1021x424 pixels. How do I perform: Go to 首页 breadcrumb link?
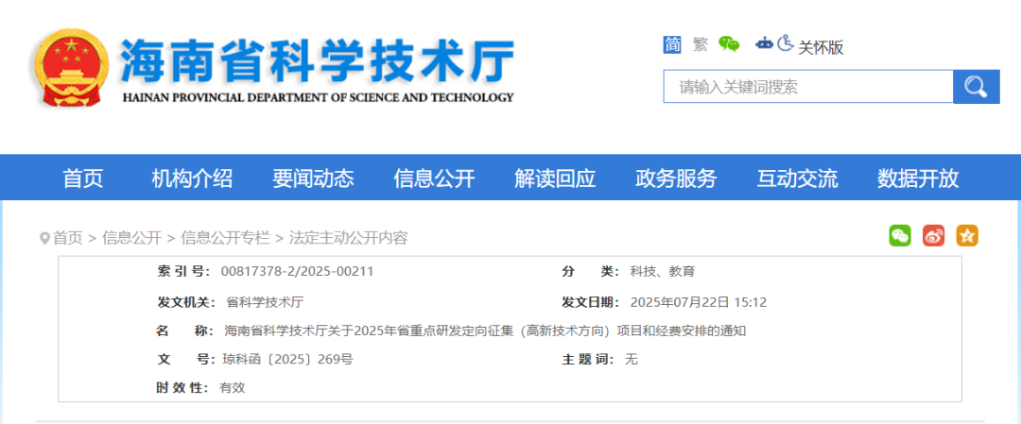click(x=68, y=238)
